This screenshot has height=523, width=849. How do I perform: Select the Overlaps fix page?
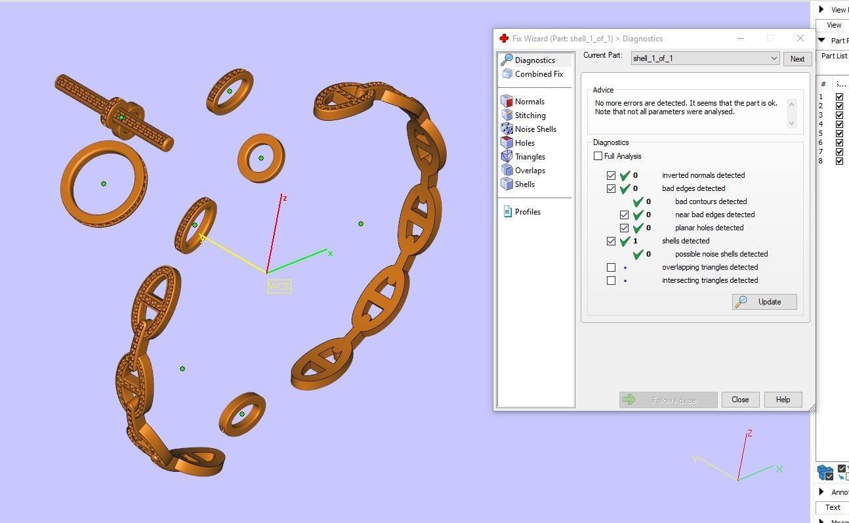pyautogui.click(x=530, y=170)
